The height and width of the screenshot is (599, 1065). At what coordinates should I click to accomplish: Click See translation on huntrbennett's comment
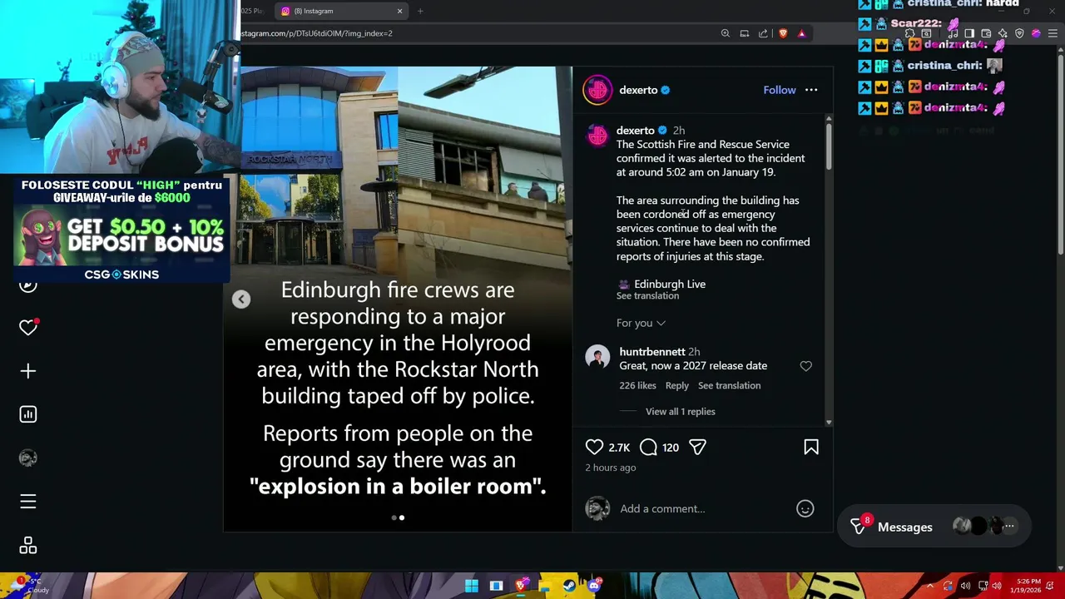click(729, 385)
